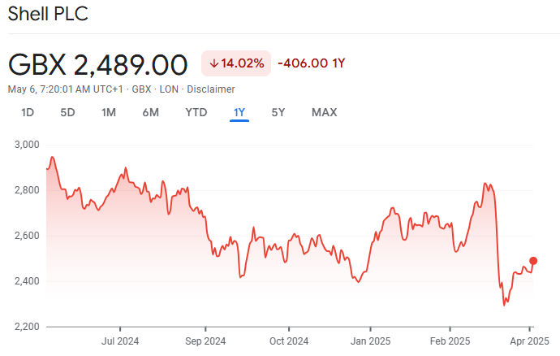Click the red down arrow icon

(214, 63)
